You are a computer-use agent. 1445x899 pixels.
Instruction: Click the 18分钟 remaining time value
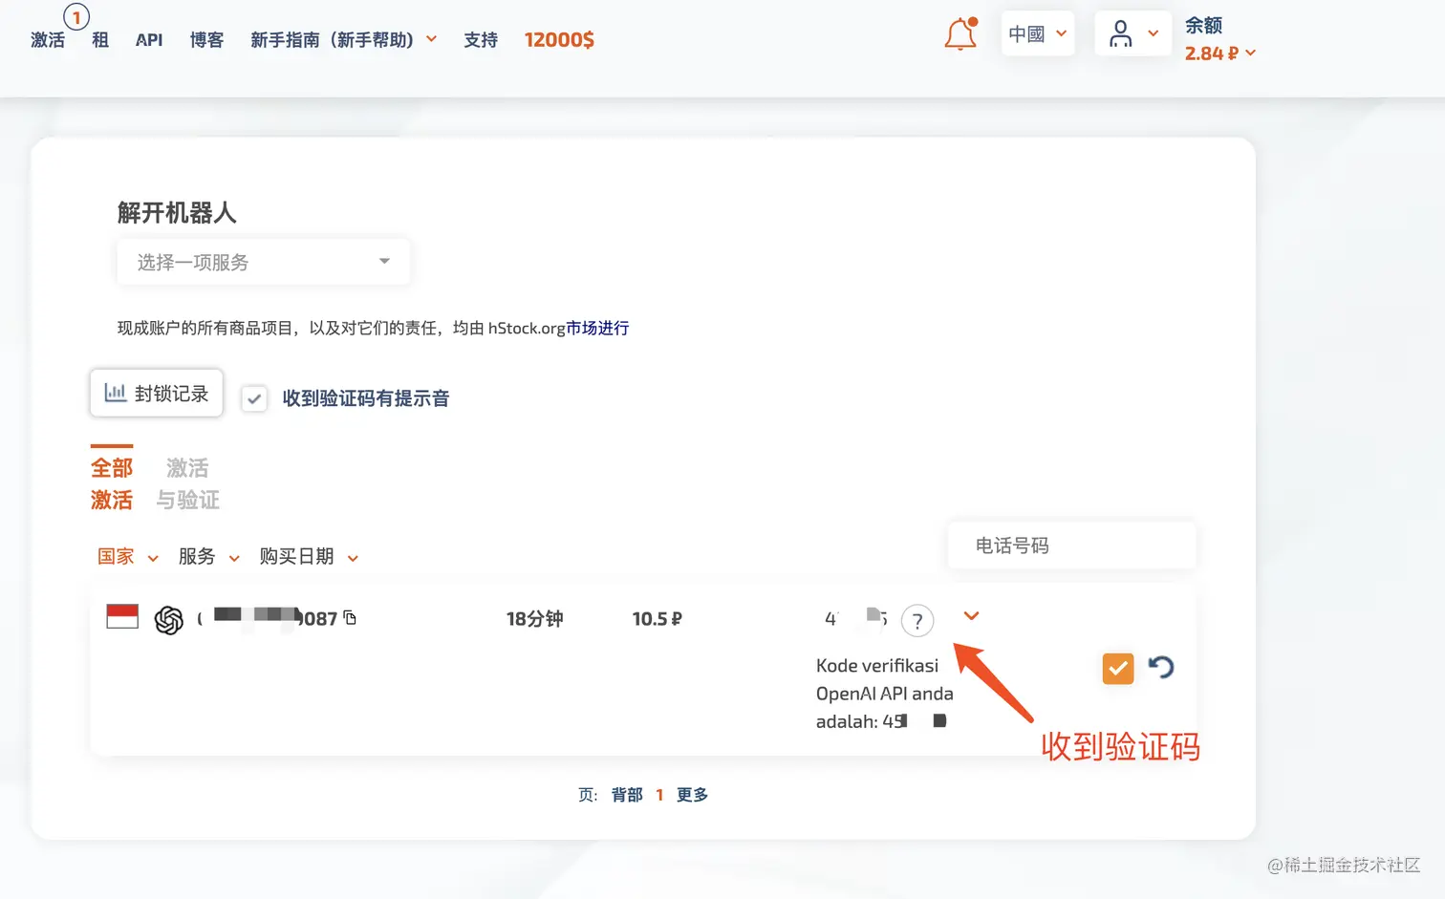[535, 619]
